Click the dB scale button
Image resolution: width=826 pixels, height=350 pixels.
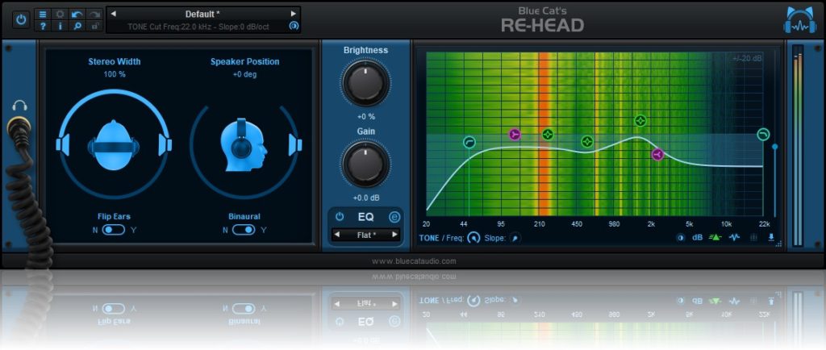tap(698, 238)
